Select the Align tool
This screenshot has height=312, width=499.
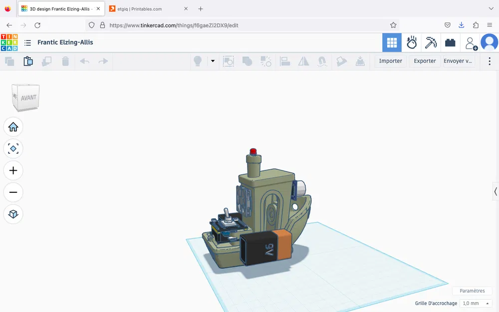pyautogui.click(x=285, y=61)
